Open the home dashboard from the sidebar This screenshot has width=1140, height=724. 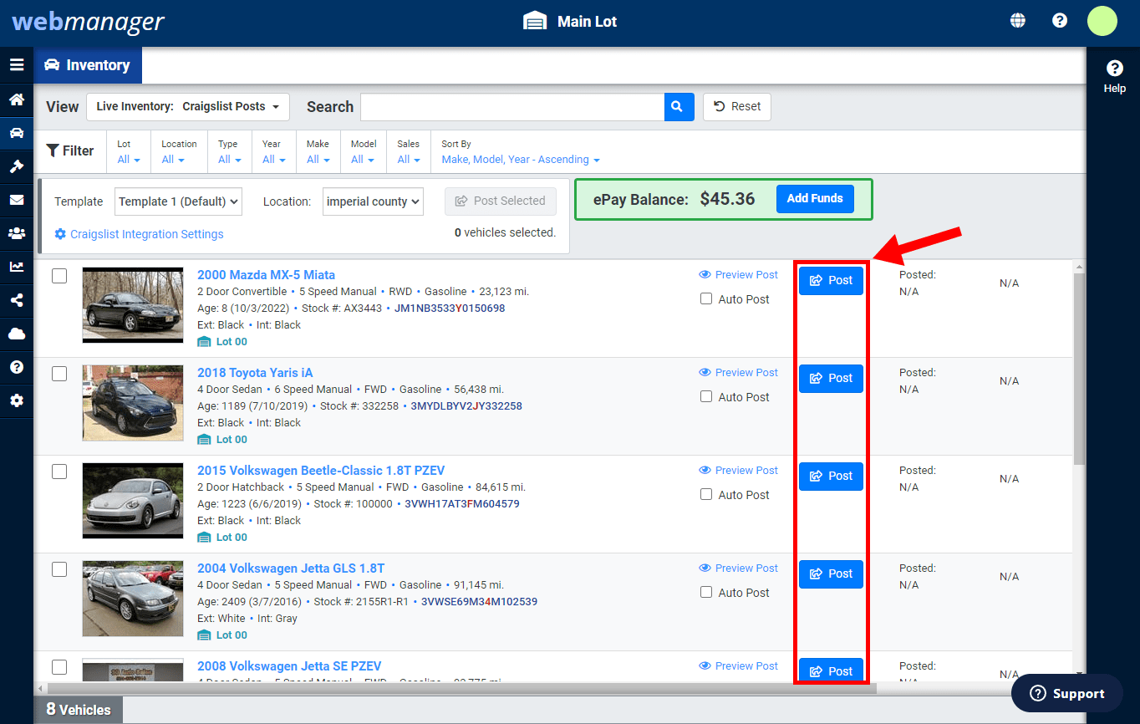pos(17,99)
